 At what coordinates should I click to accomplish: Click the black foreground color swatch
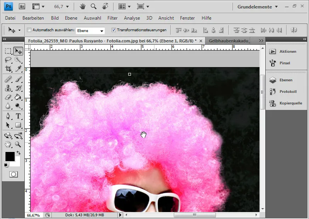pos(10,156)
